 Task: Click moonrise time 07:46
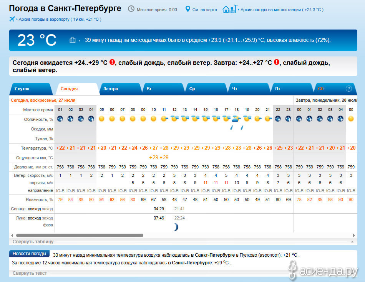tap(159, 218)
